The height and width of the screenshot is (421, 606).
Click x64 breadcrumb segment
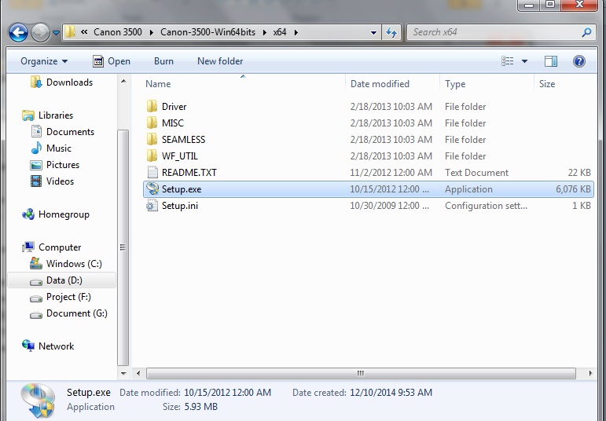point(280,32)
